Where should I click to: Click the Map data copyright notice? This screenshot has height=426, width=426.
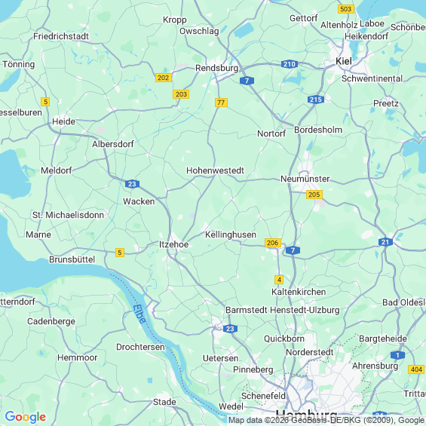point(326,420)
